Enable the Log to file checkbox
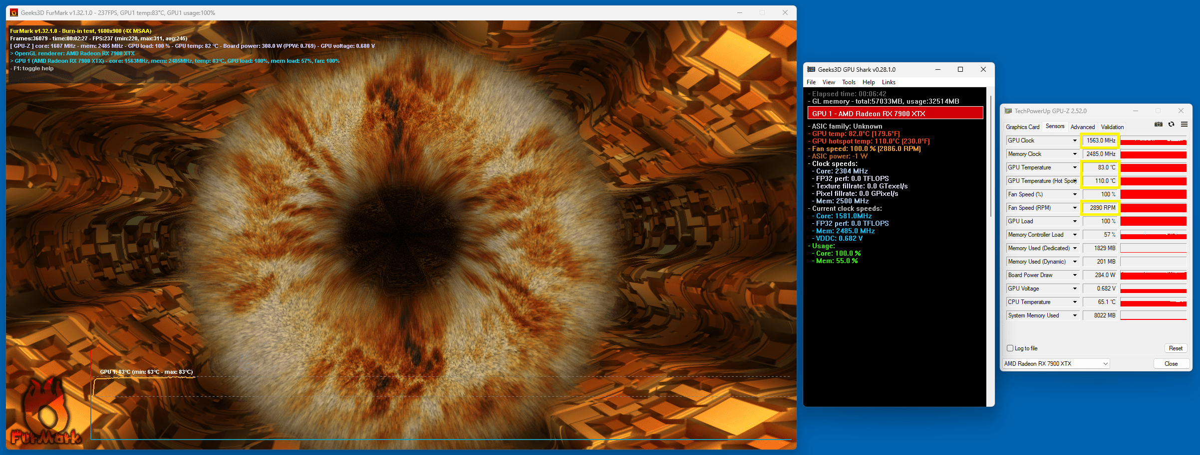 [x=1010, y=348]
